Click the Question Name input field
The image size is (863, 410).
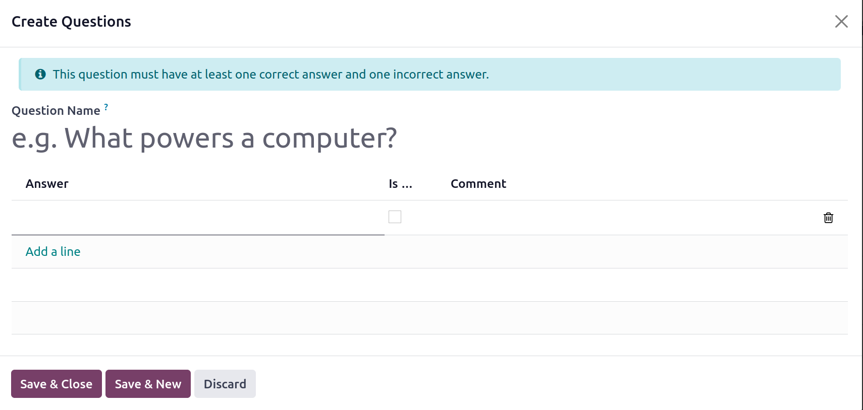pos(429,138)
